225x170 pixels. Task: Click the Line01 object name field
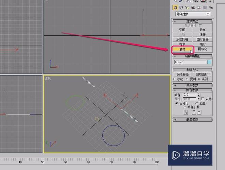pos(190,62)
